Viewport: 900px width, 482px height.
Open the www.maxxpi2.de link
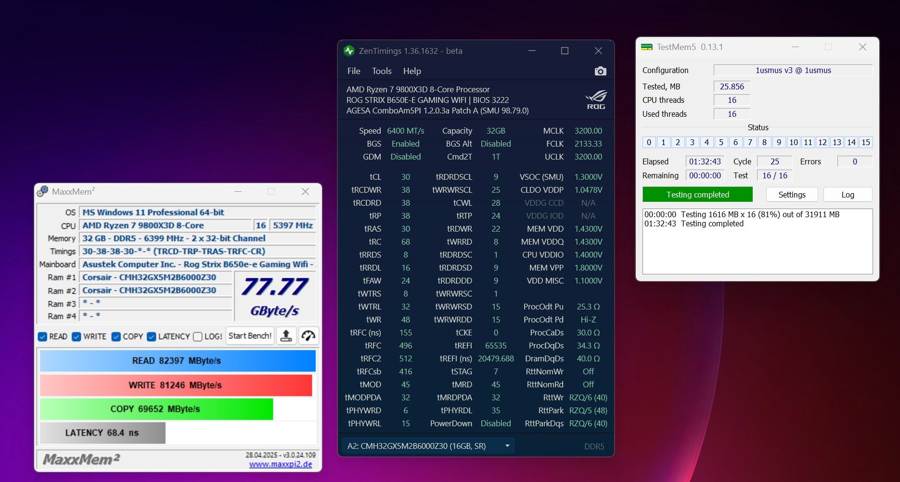point(281,464)
